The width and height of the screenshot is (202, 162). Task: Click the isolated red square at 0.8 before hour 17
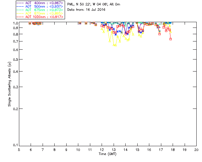pyautogui.click(x=159, y=34)
